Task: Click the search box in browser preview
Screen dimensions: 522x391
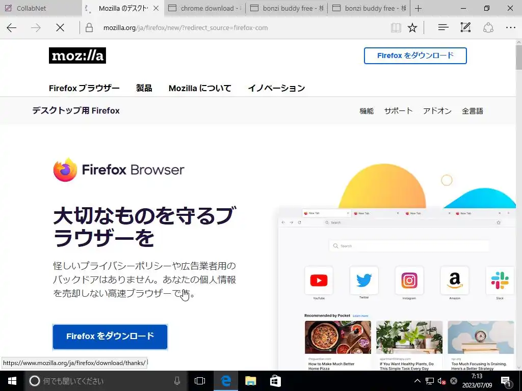Action: [409, 246]
